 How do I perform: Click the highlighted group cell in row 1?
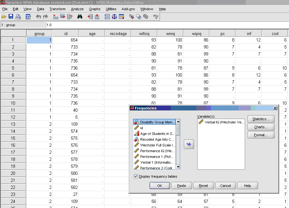[x=40, y=40]
